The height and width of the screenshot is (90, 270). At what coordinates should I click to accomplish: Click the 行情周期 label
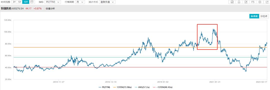click(x=69, y=2)
